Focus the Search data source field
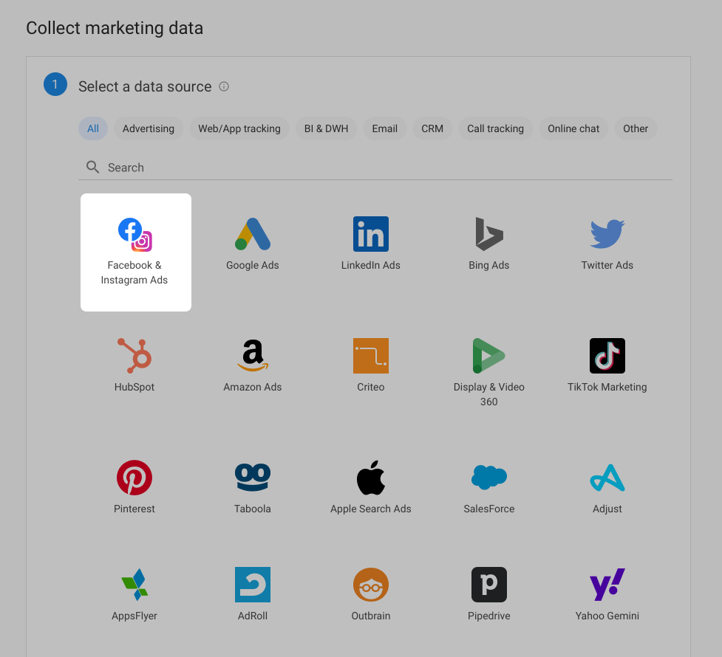722x657 pixels. tap(375, 168)
